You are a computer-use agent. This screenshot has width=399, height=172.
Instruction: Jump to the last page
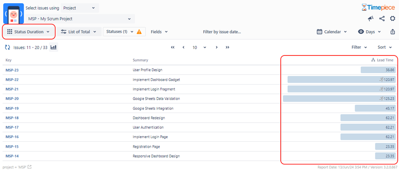[x=228, y=47]
